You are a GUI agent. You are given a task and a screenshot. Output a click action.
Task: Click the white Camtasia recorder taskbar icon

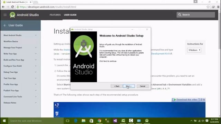click(131, 121)
